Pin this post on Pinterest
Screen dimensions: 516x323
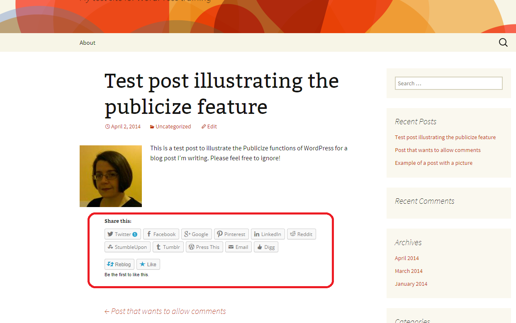(x=231, y=234)
